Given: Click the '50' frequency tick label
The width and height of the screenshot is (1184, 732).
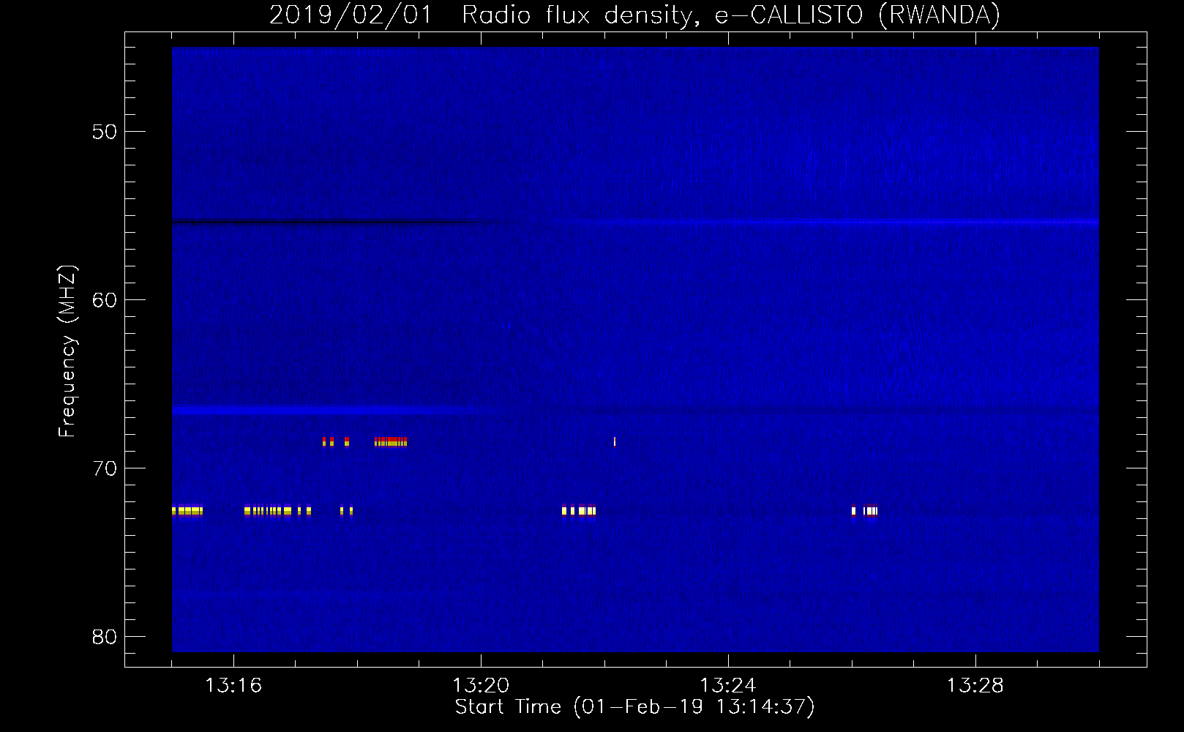Looking at the screenshot, I should tap(105, 132).
